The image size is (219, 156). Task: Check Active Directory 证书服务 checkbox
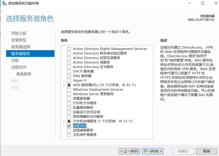[x=69, y=67]
